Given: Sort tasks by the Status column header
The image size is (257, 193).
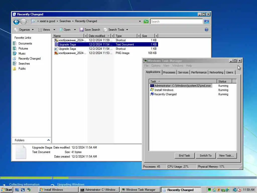Looking at the screenshot, I should pos(224,81).
